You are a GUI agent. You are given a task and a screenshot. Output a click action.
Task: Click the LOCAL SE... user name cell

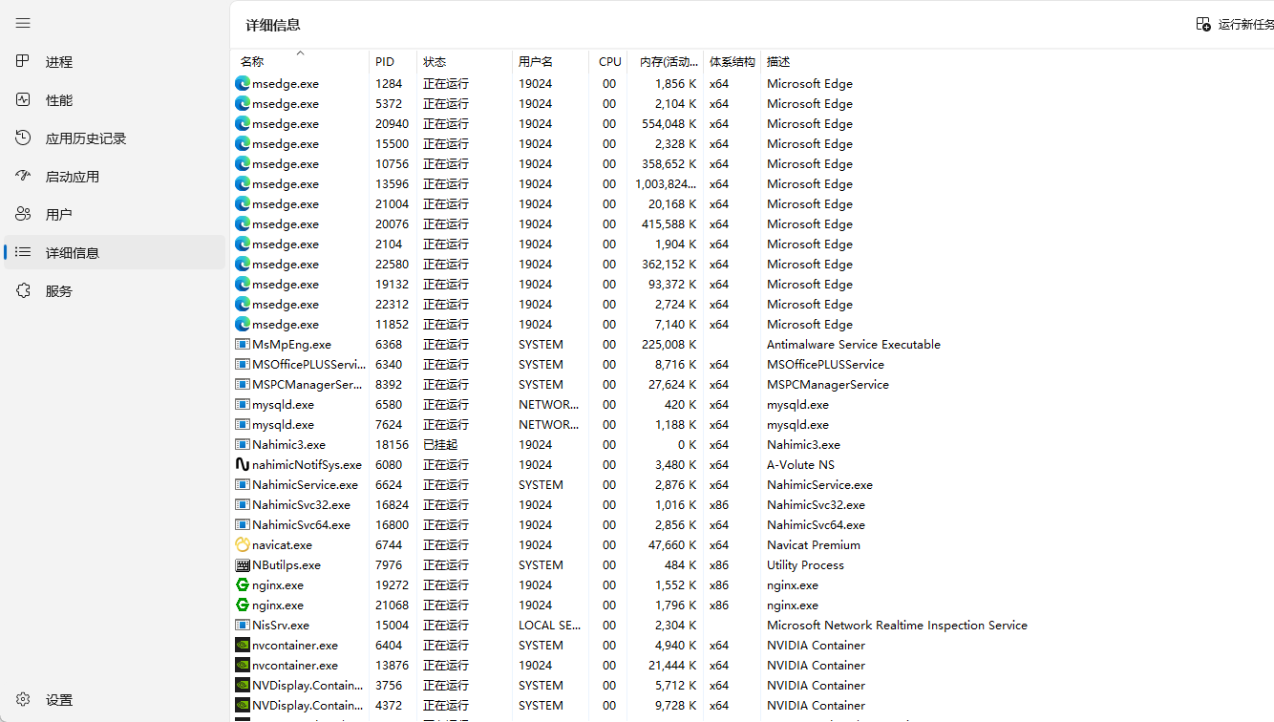[550, 625]
